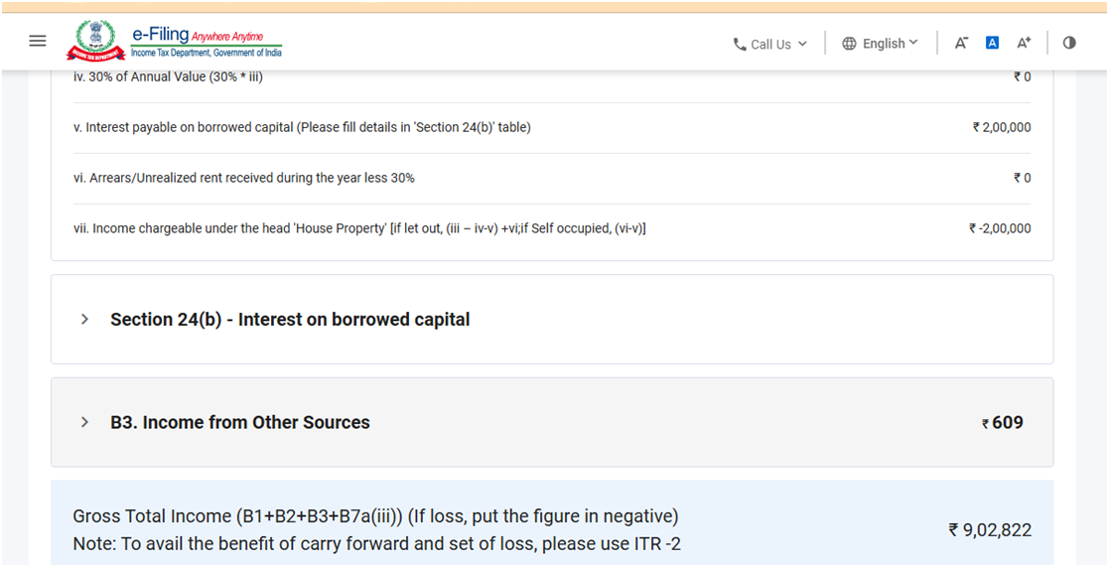1109x567 pixels.
Task: Expand B3 Income from Other Sources chevron
Action: [84, 422]
